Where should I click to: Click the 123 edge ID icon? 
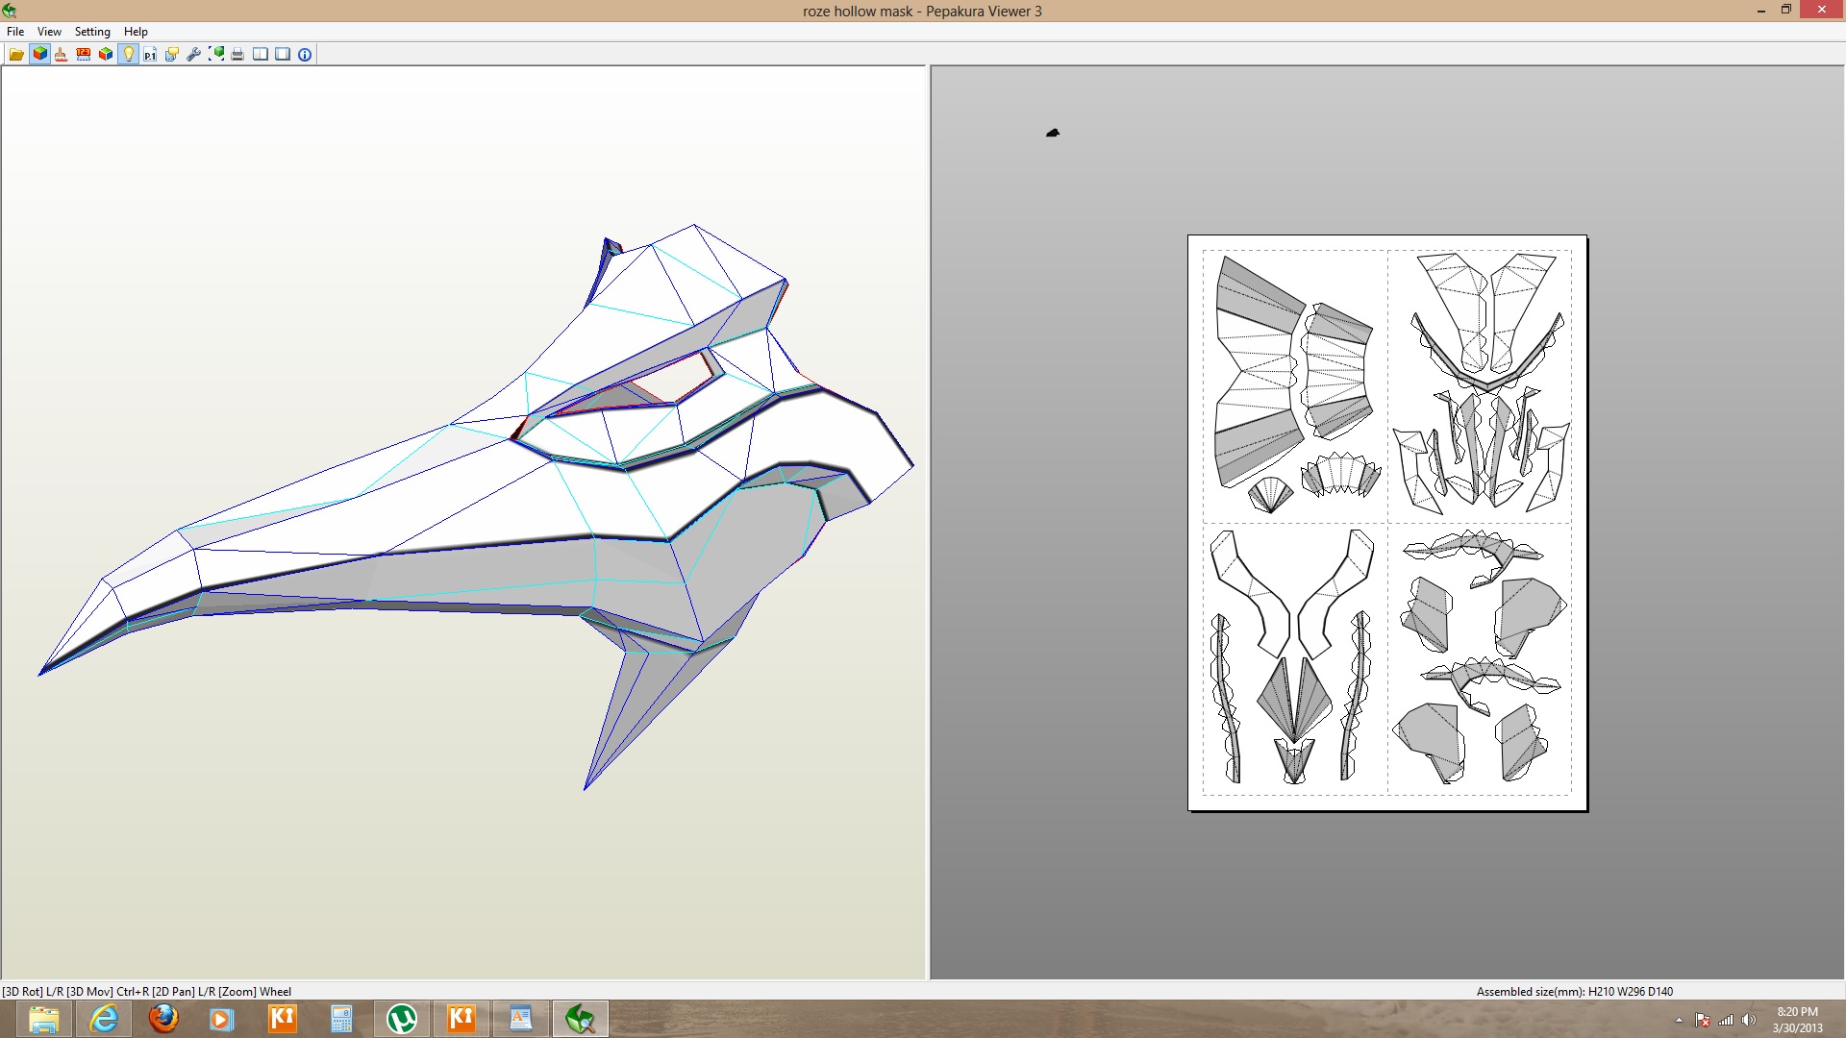pos(84,55)
